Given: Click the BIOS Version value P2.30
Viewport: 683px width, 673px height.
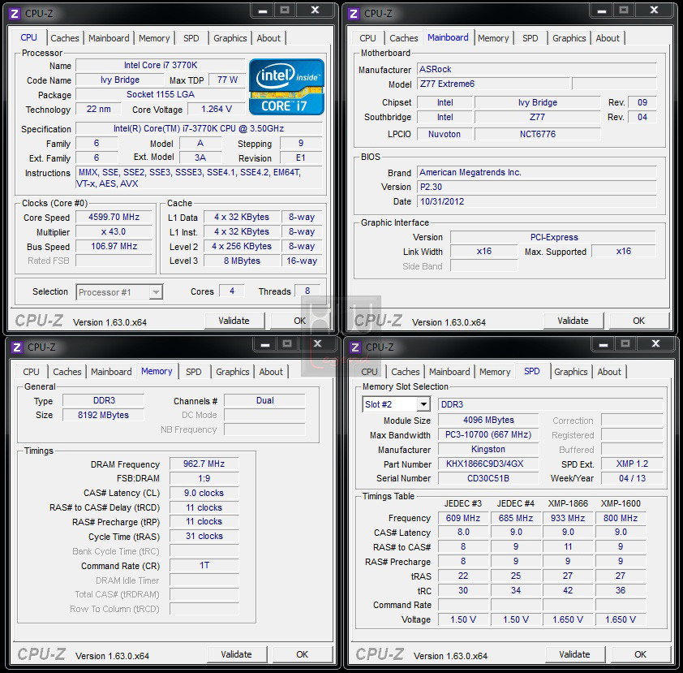Looking at the screenshot, I should [x=537, y=187].
